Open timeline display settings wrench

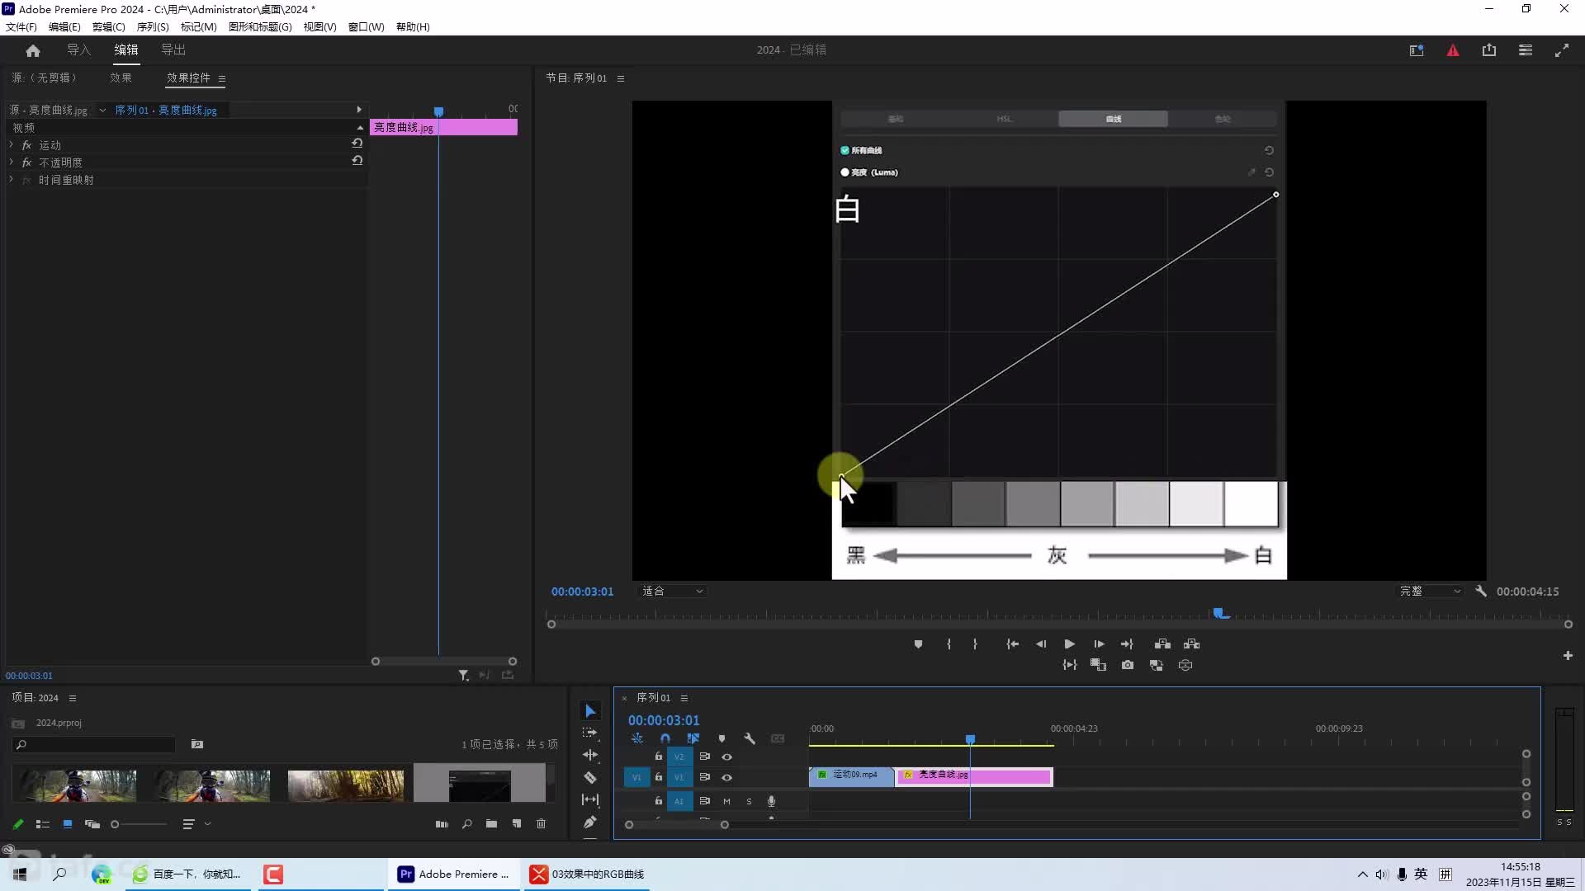click(750, 739)
